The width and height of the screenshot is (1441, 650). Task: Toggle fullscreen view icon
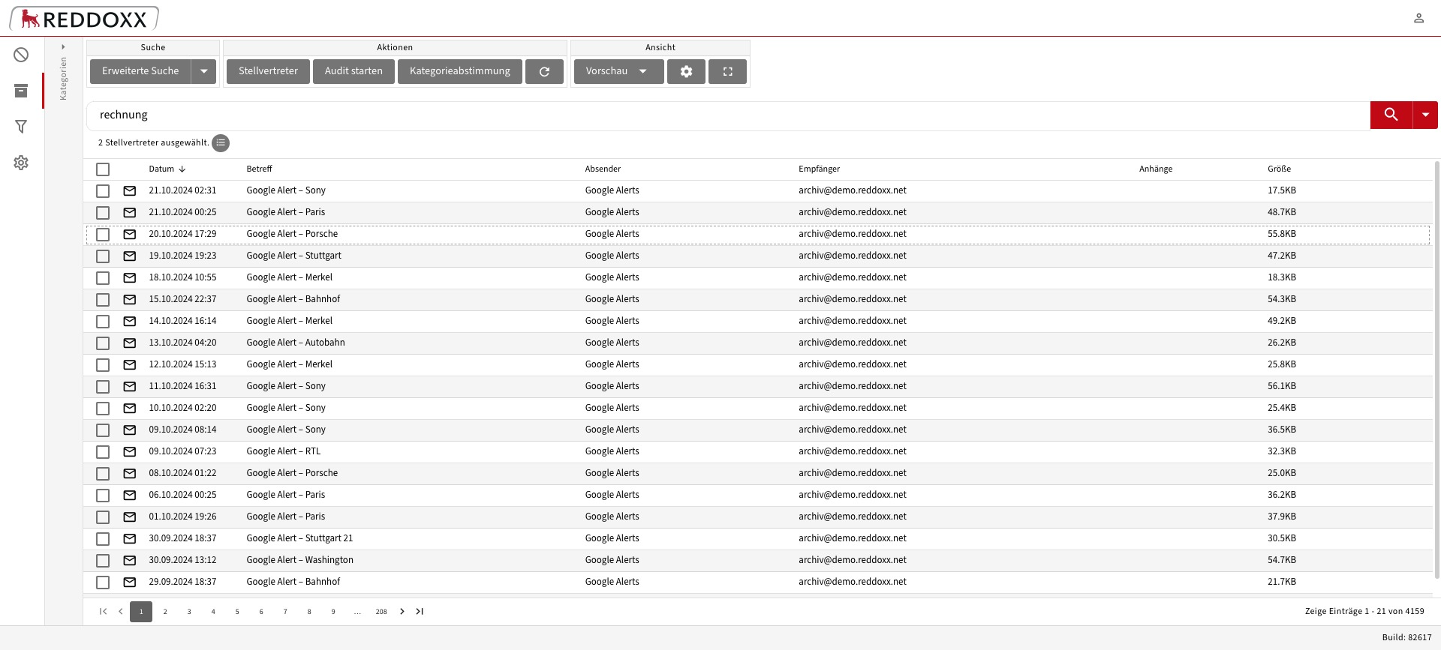point(727,71)
